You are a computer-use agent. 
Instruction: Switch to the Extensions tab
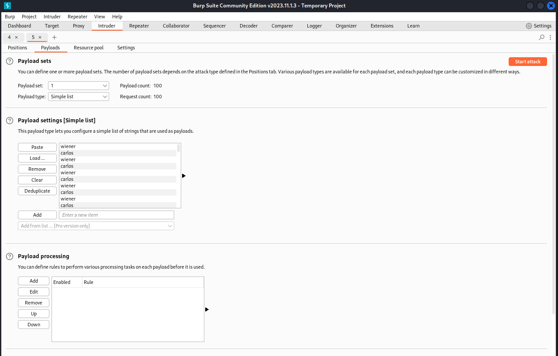pyautogui.click(x=382, y=26)
